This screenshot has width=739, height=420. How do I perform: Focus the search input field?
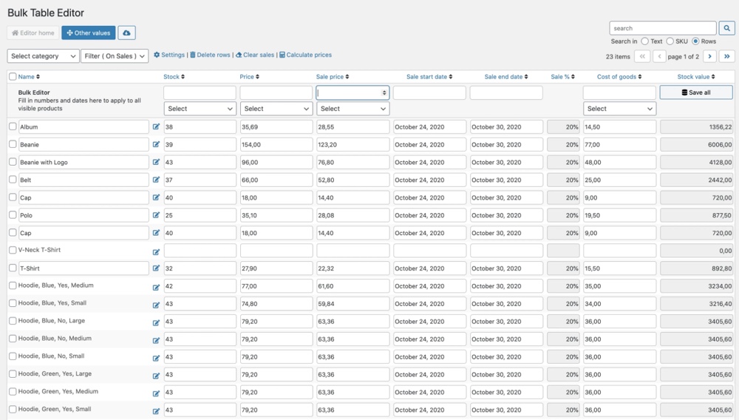pyautogui.click(x=663, y=28)
